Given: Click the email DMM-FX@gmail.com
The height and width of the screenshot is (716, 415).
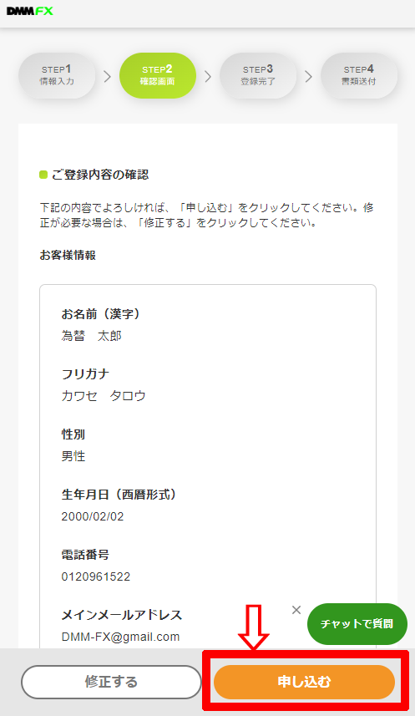Looking at the screenshot, I should tap(120, 637).
